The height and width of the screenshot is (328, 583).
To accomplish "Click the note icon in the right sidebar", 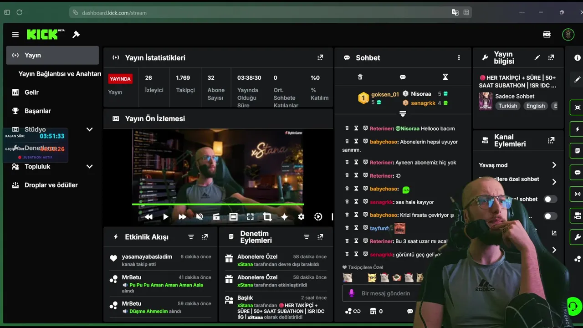I will [578, 150].
